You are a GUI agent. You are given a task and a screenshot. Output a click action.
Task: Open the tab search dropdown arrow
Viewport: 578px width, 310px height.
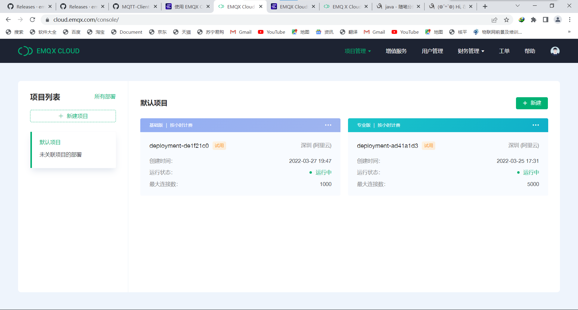coord(517,6)
